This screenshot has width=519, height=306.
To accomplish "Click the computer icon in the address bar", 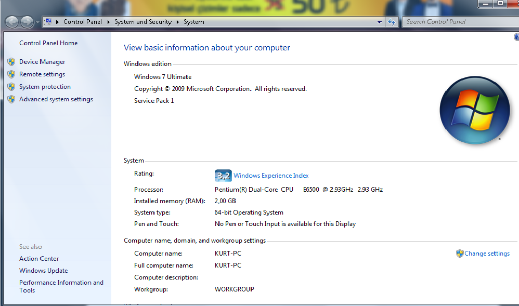I will tap(48, 22).
